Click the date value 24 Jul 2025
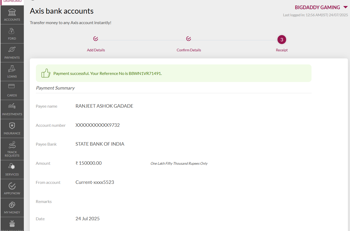The image size is (350, 231). tap(88, 219)
